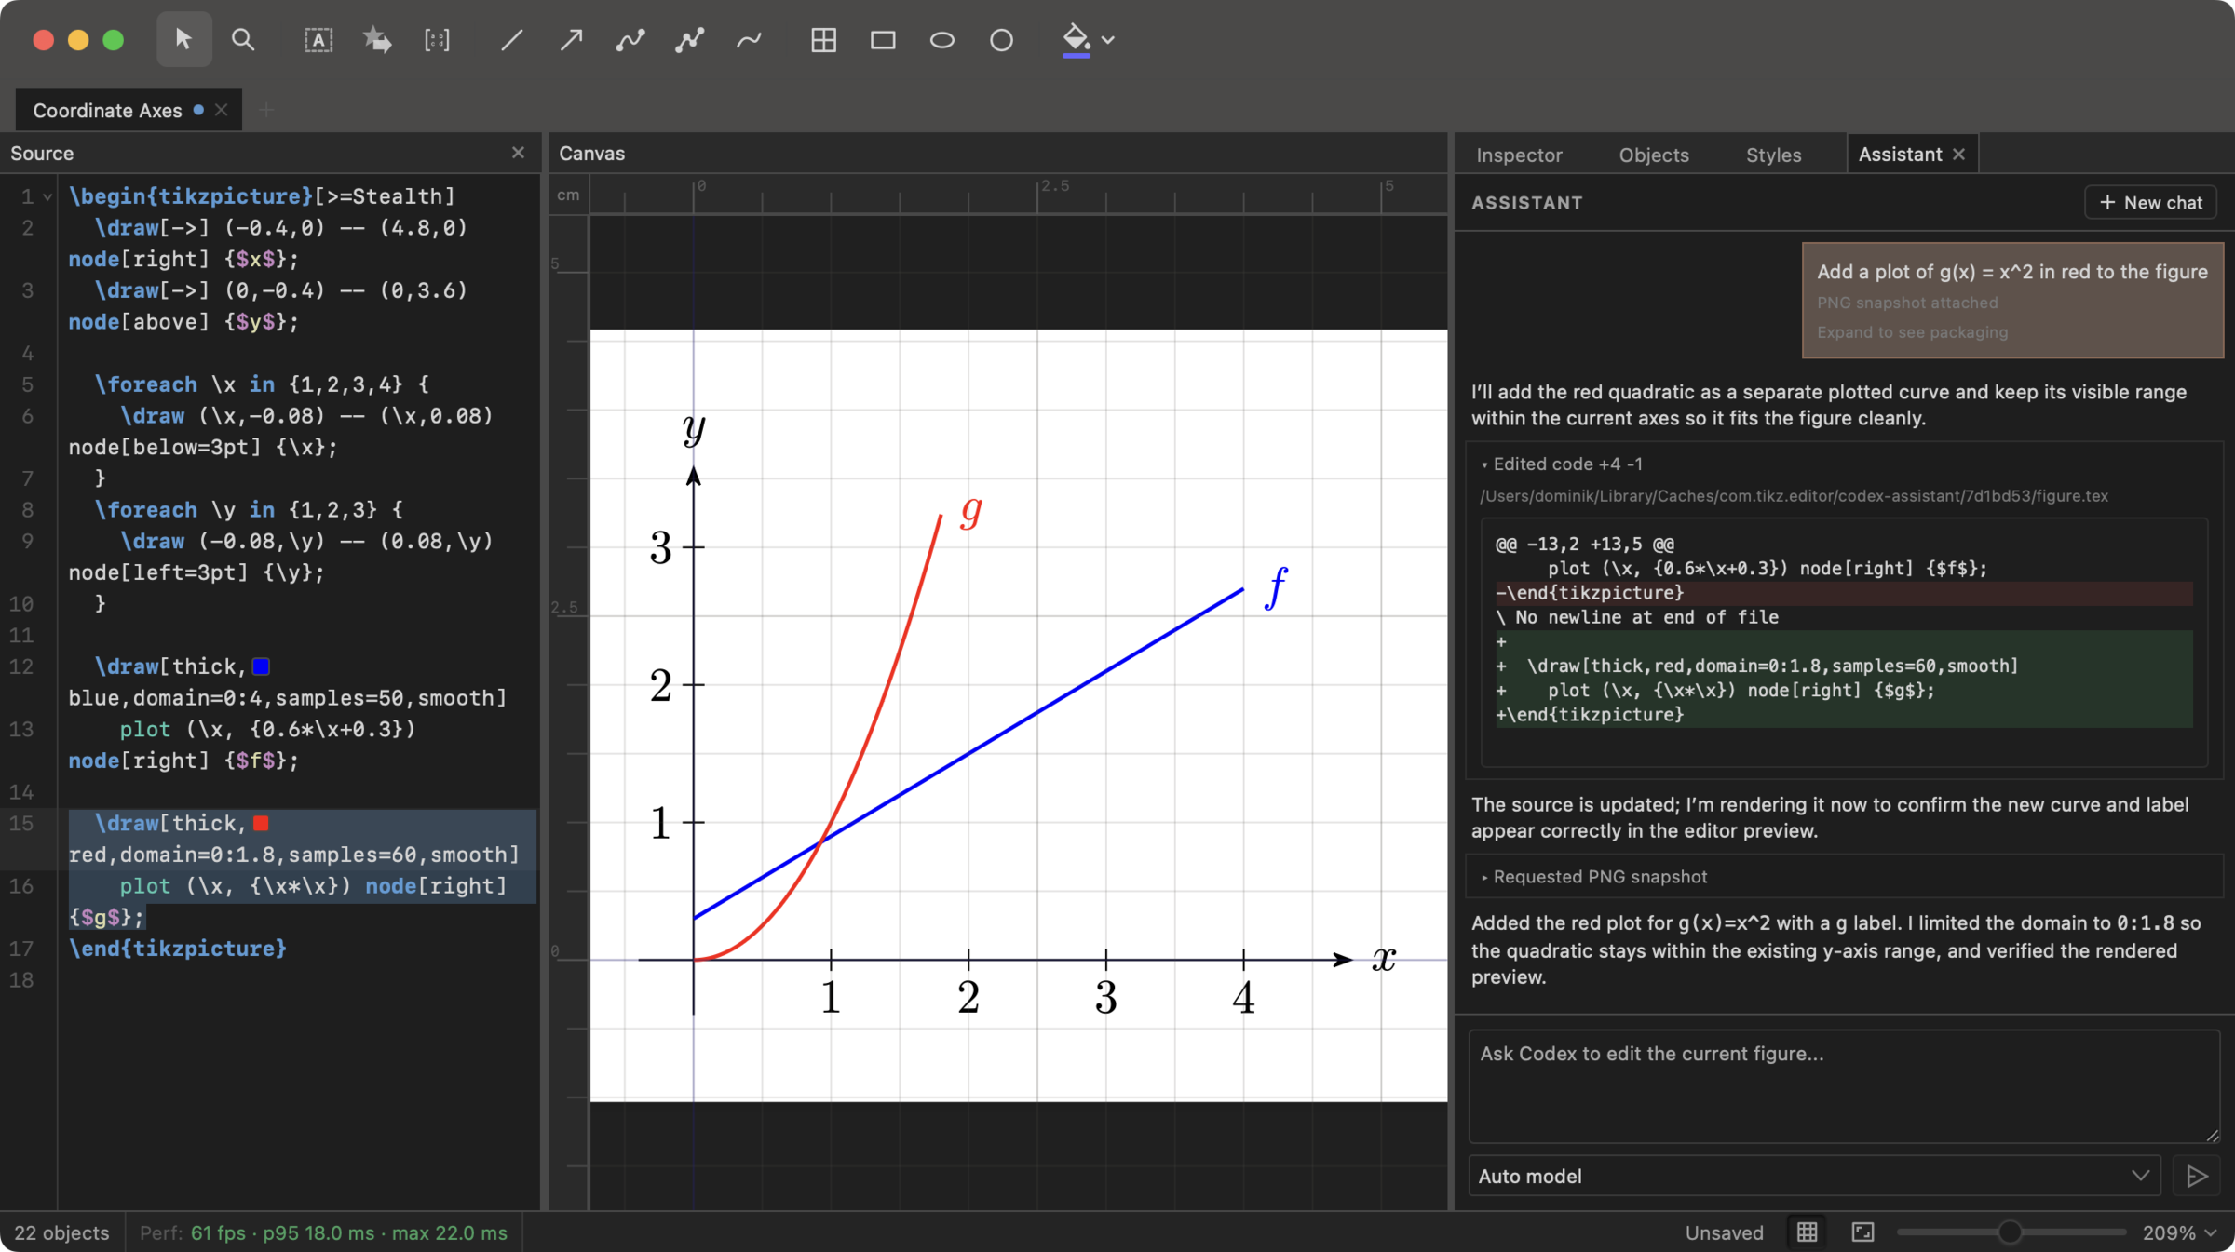Choose the curve path tool
The width and height of the screenshot is (2235, 1252).
click(630, 39)
